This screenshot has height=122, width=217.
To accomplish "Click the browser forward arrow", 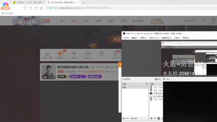I will coord(20,8).
